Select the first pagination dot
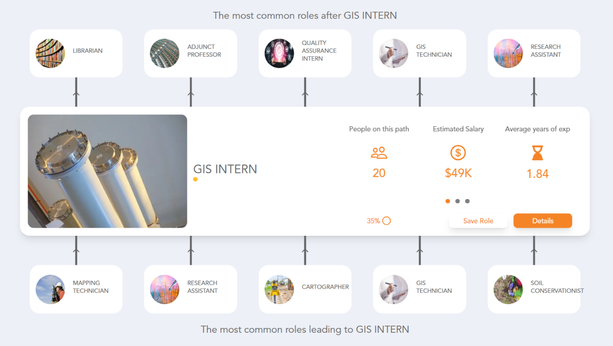The image size is (613, 346). click(x=447, y=201)
